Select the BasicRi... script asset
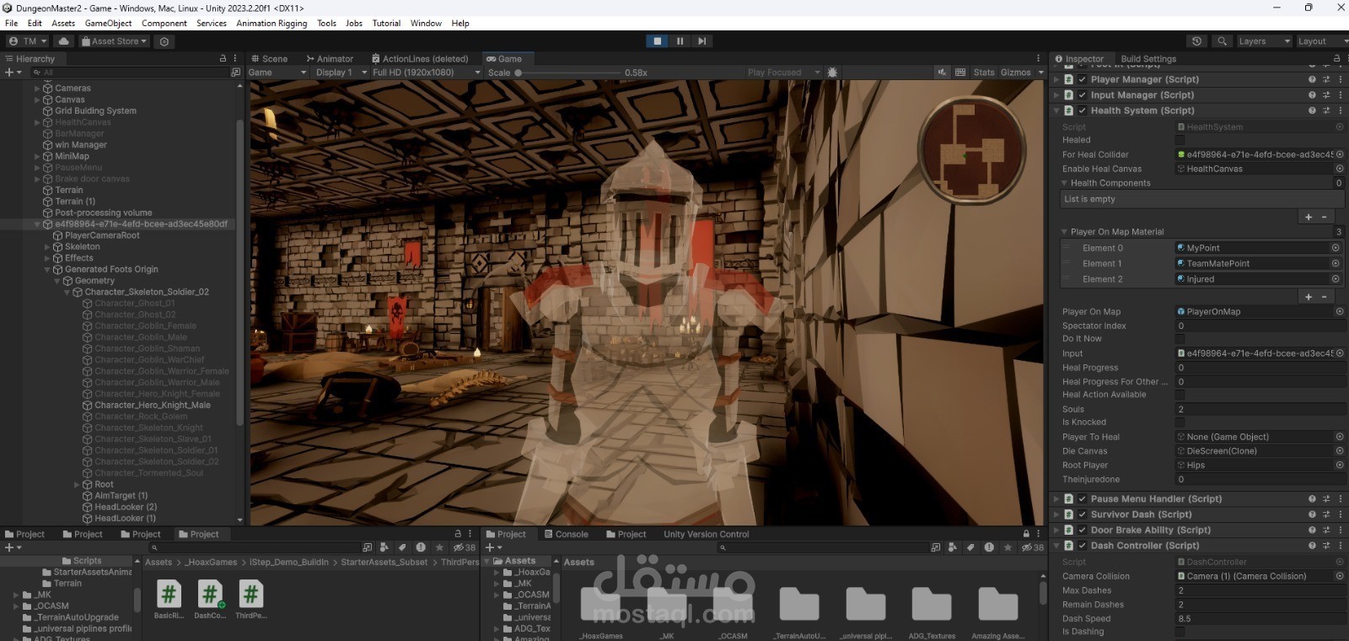 (169, 599)
